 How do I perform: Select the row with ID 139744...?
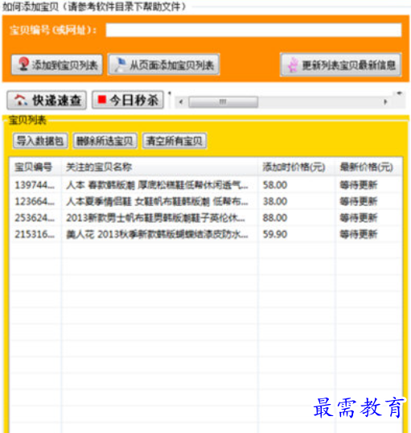(206, 185)
